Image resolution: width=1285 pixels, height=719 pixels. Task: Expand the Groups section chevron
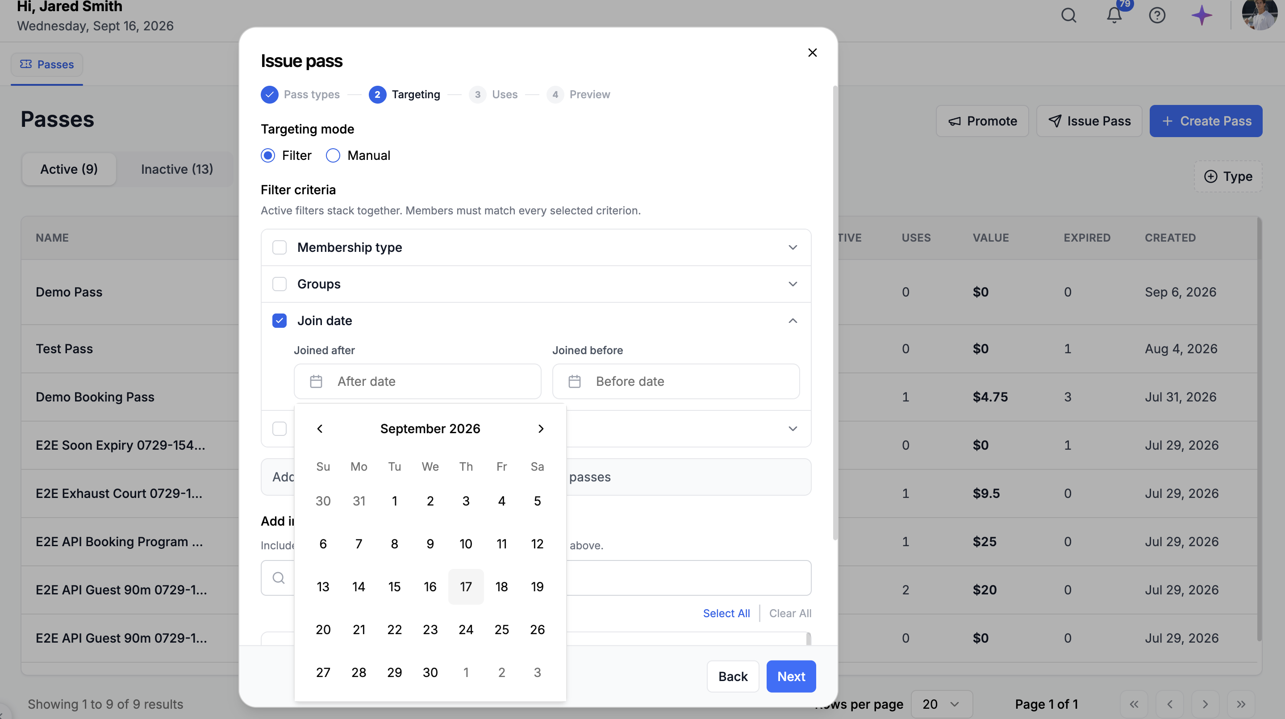[793, 284]
